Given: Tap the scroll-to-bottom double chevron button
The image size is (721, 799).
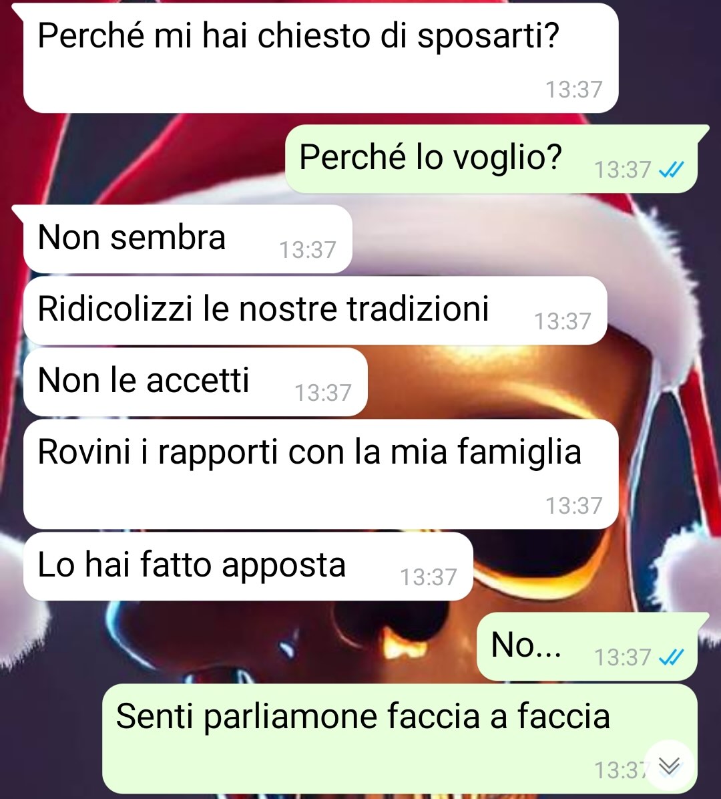Looking at the screenshot, I should [x=669, y=766].
